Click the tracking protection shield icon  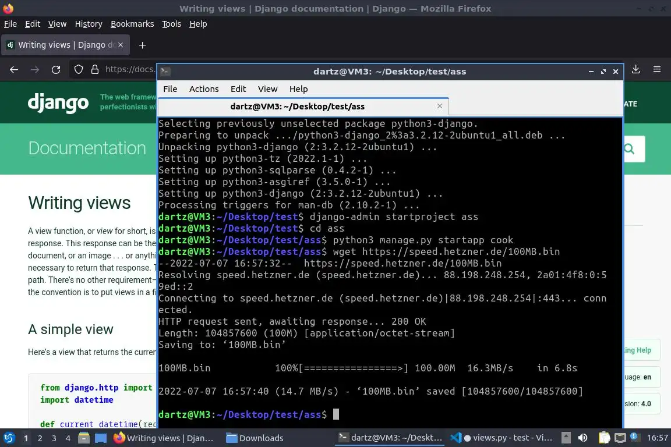pyautogui.click(x=79, y=69)
